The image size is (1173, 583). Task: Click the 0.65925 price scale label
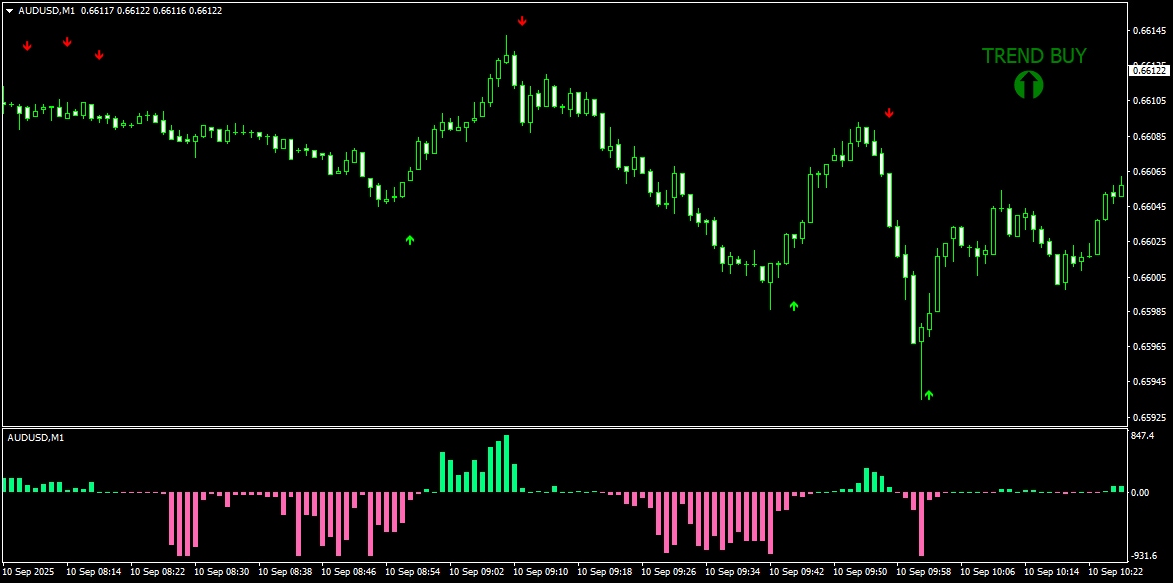(1149, 417)
